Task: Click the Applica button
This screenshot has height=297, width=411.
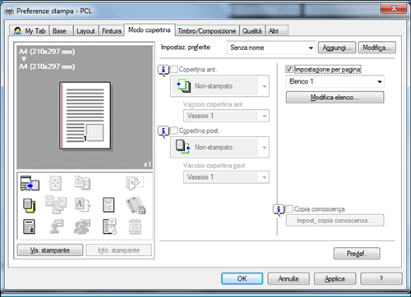Action: click(335, 279)
